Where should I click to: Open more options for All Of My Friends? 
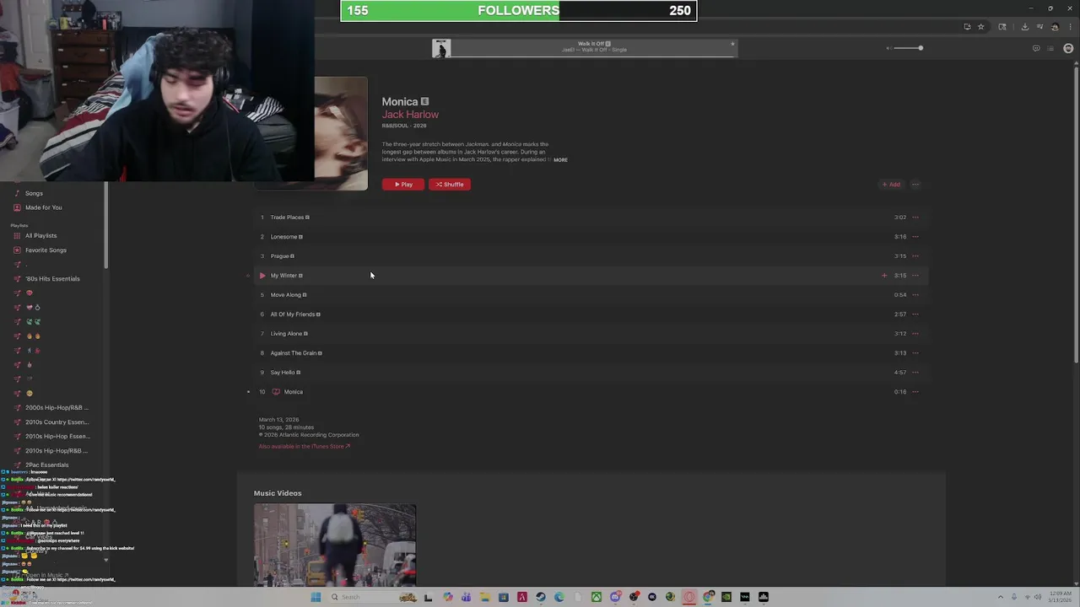click(x=915, y=314)
